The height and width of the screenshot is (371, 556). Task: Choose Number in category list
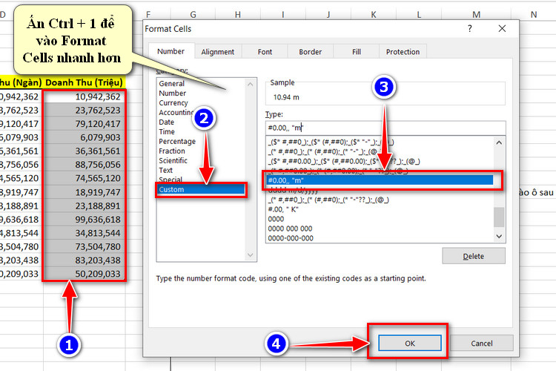[x=172, y=93]
